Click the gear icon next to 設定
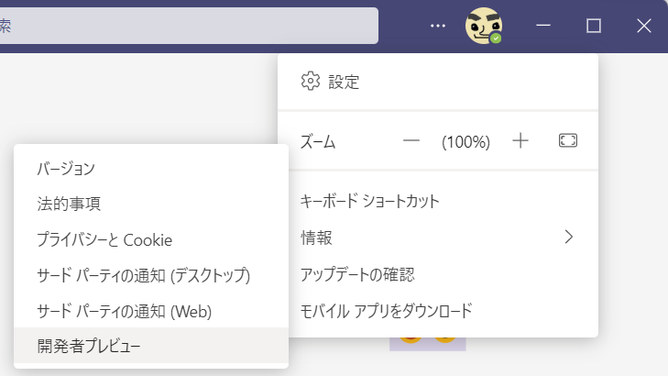The width and height of the screenshot is (668, 376). click(x=310, y=81)
